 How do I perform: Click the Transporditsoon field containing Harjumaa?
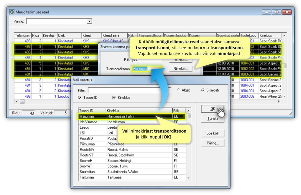pos(147,69)
